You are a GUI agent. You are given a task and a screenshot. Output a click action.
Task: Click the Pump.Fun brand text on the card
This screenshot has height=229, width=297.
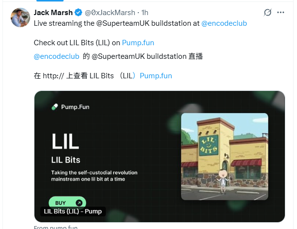click(x=75, y=107)
